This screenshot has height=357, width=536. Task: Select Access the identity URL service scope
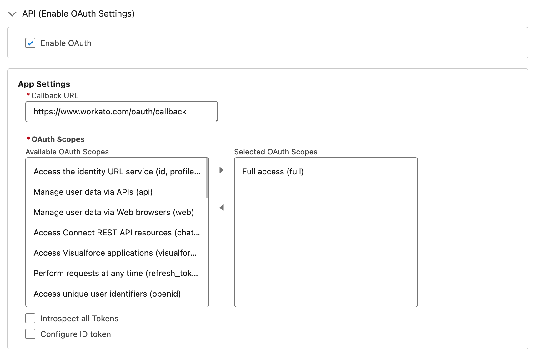[117, 171]
